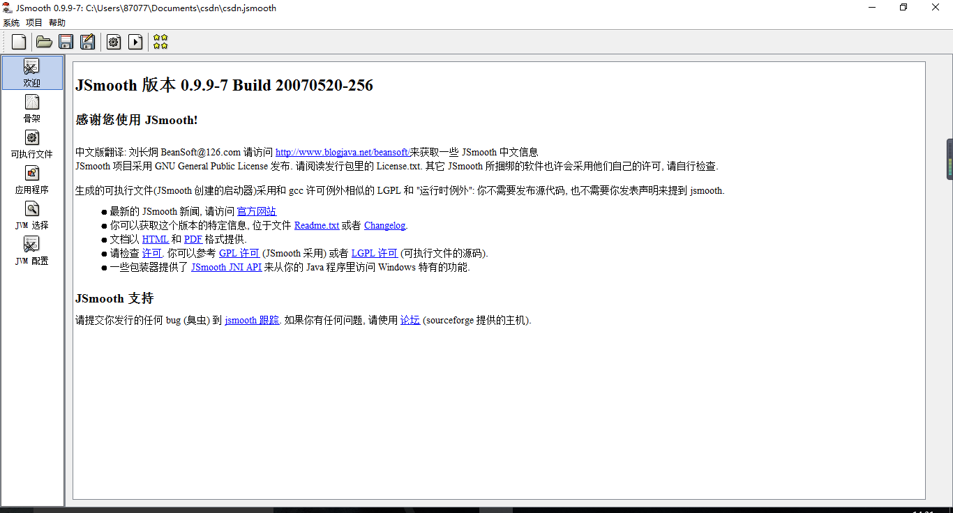Visit the 官方网站 link

pyautogui.click(x=257, y=211)
